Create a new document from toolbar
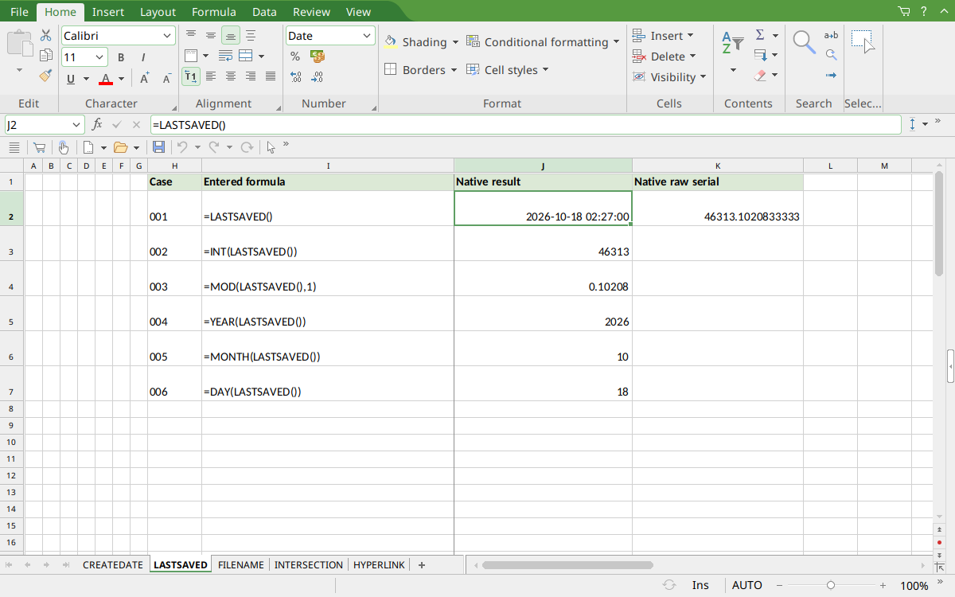The width and height of the screenshot is (955, 597). tap(89, 147)
